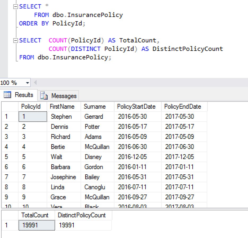Click the cell 'Adams'

point(98,137)
